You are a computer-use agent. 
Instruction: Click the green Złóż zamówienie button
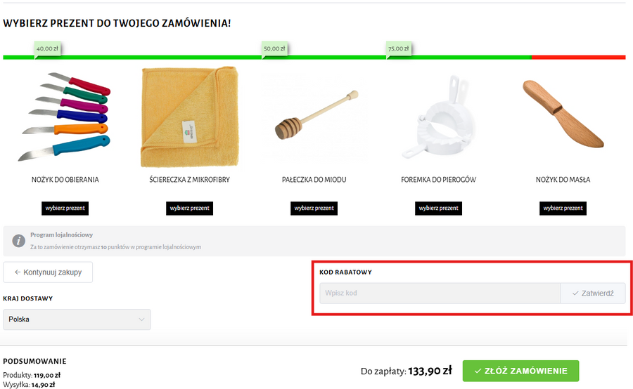coord(520,371)
